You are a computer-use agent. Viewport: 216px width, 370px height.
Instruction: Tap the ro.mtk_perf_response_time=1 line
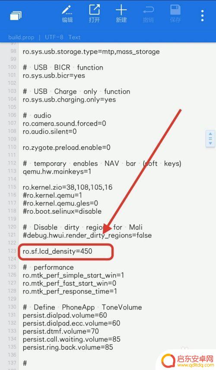tap(70, 291)
